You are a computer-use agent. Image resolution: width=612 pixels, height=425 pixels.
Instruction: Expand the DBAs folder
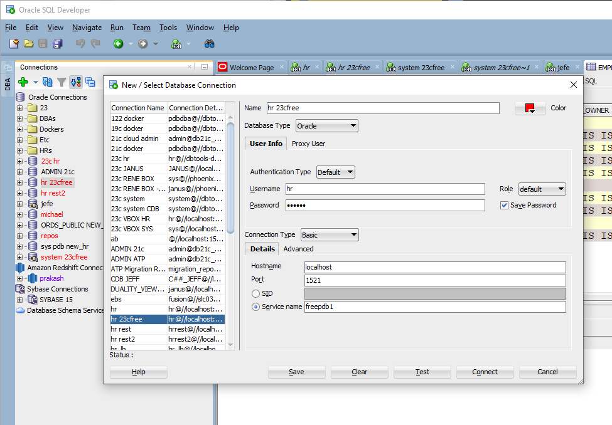[x=19, y=118]
